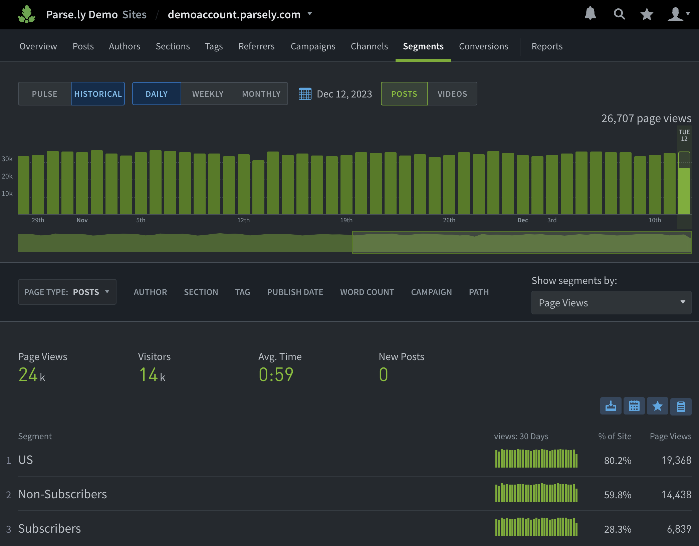The height and width of the screenshot is (546, 699).
Task: Select WEEKLY time granularity
Action: click(x=208, y=94)
